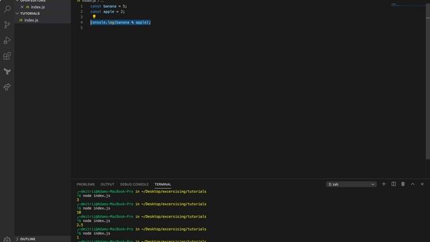Click line 2 const apple code
430x242 pixels.
pyautogui.click(x=107, y=11)
